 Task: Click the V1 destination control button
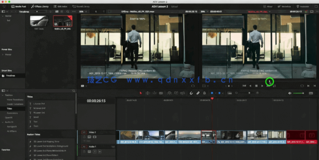(84, 132)
